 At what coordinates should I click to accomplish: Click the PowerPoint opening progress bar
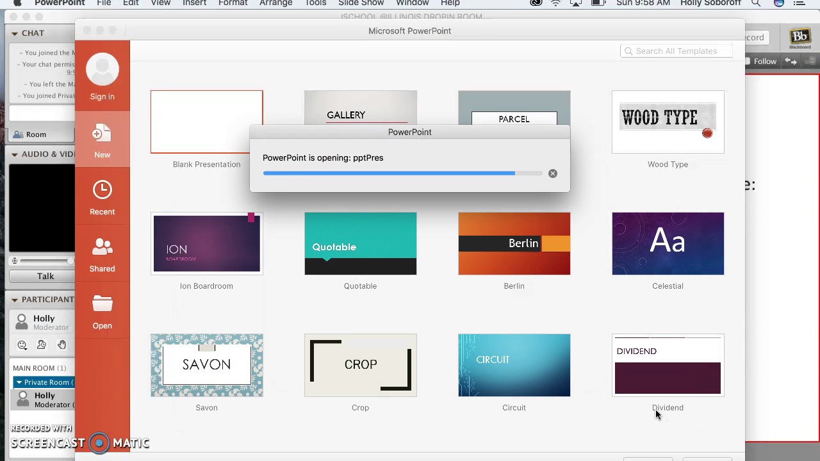point(402,173)
